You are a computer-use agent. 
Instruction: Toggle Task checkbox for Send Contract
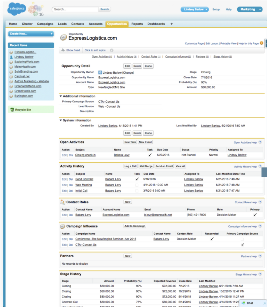coord(137,179)
